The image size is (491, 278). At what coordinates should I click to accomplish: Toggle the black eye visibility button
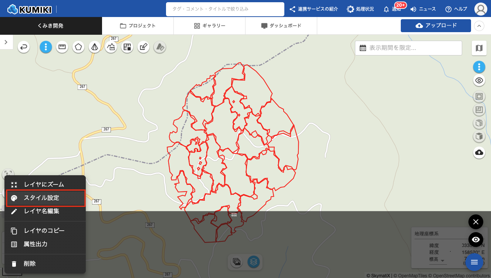tap(476, 240)
